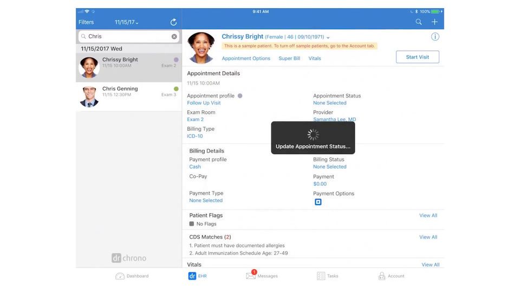Change payment profile Cash value
The width and height of the screenshot is (520, 292).
[x=195, y=167]
